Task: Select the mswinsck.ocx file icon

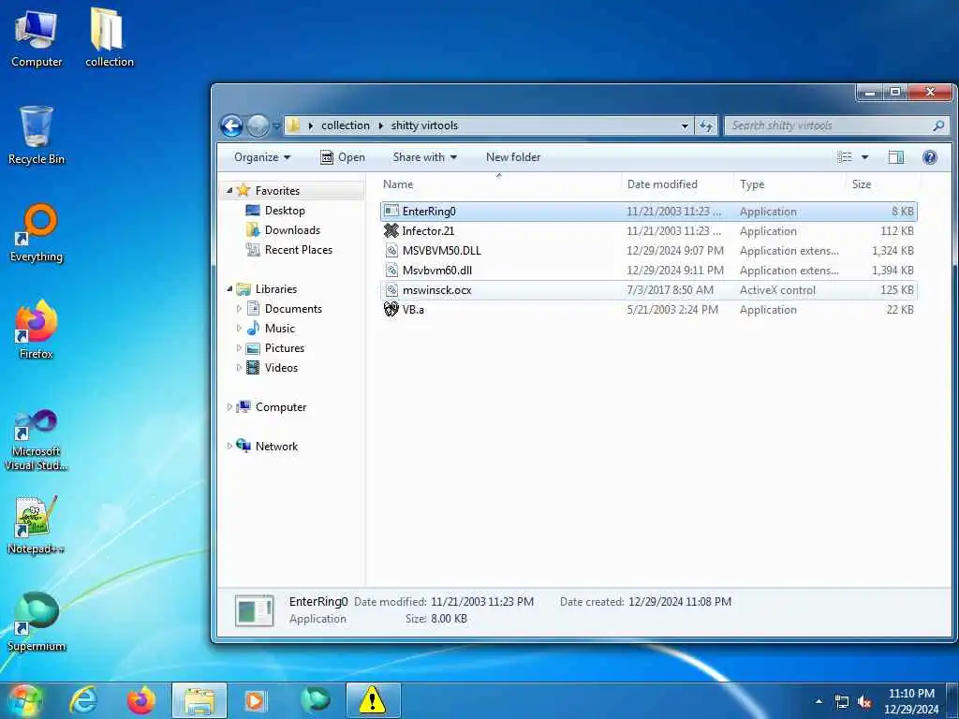Action: click(x=391, y=289)
